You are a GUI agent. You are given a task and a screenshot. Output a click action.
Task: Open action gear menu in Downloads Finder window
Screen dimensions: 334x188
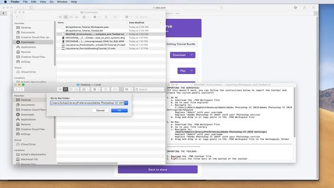point(96,17)
